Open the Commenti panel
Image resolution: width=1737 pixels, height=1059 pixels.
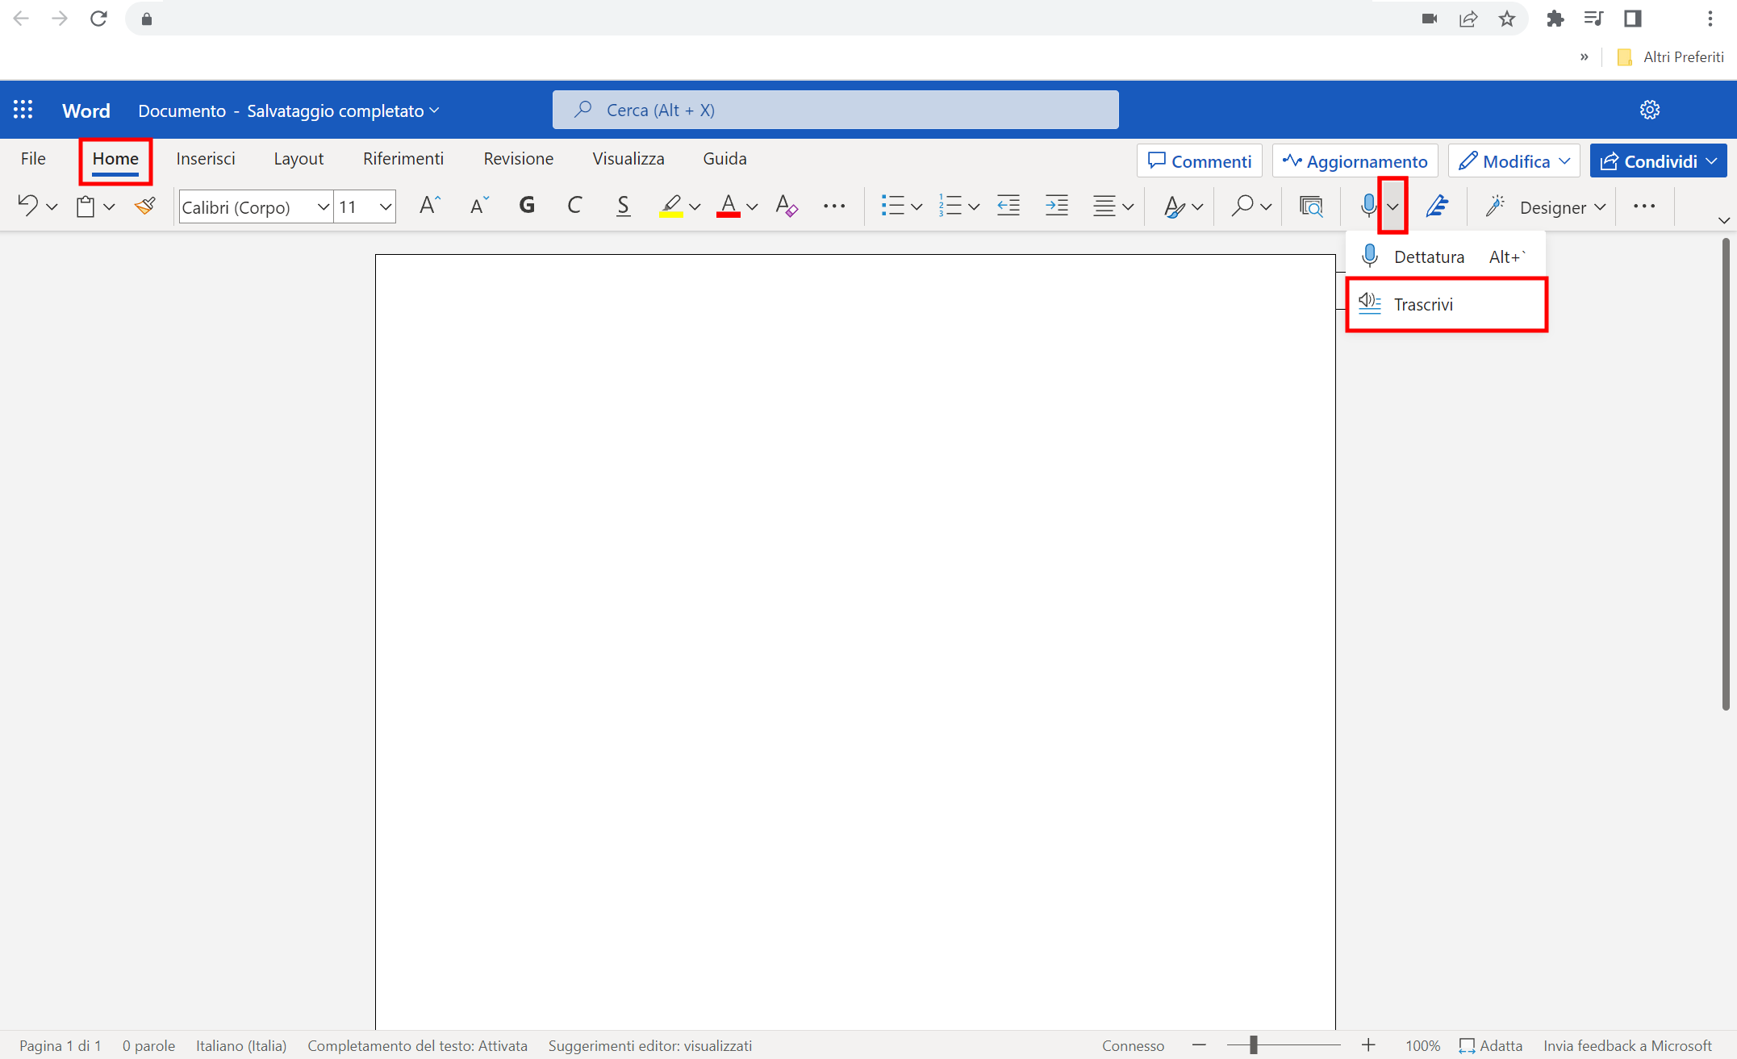1200,161
